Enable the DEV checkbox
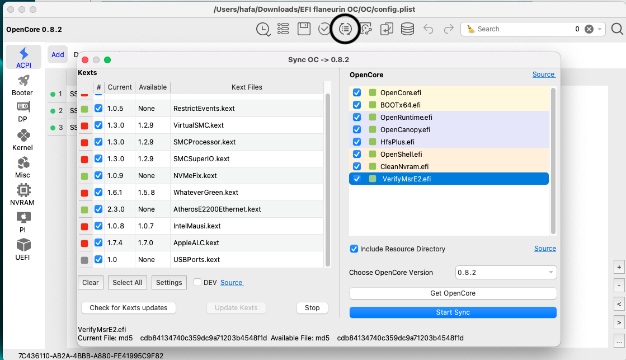This screenshot has height=360, width=626. tap(197, 283)
